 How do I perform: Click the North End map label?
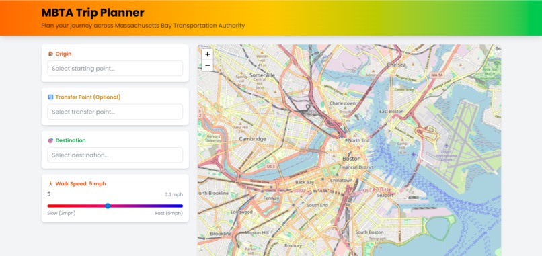[x=359, y=140]
